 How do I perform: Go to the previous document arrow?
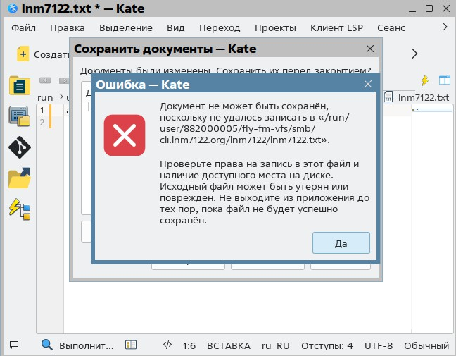[x=45, y=80]
